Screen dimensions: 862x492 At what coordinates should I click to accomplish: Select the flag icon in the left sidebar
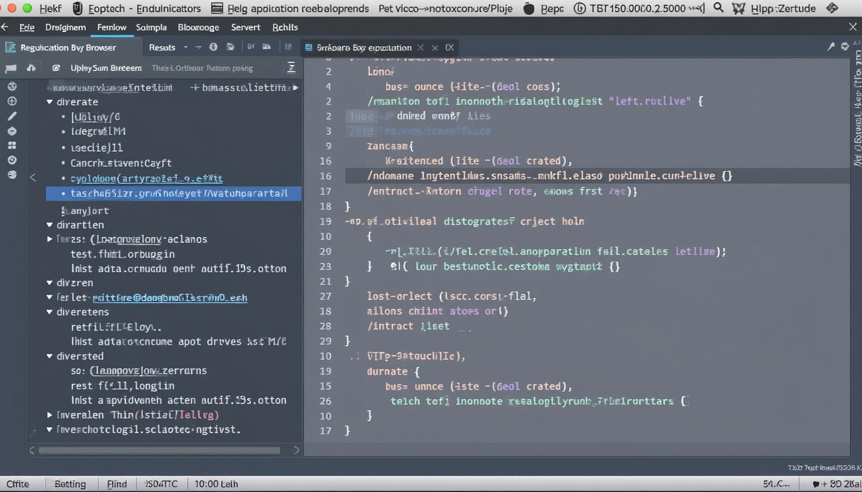coord(11,69)
